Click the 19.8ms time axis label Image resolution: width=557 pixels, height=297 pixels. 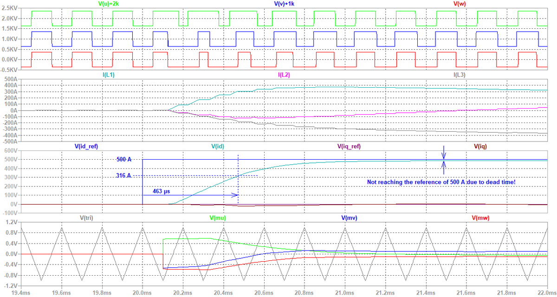tap(102, 292)
